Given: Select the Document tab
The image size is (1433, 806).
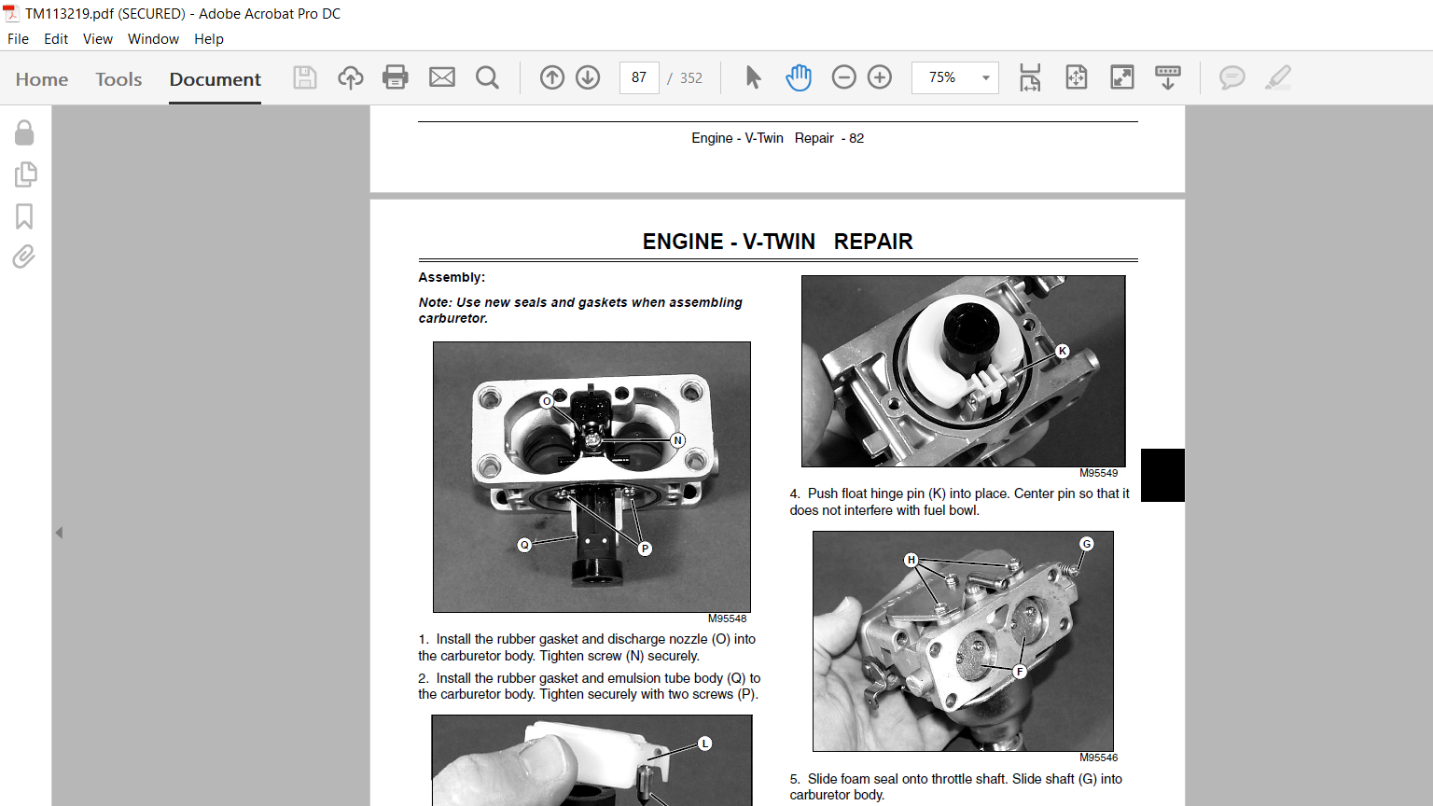Looking at the screenshot, I should (216, 79).
